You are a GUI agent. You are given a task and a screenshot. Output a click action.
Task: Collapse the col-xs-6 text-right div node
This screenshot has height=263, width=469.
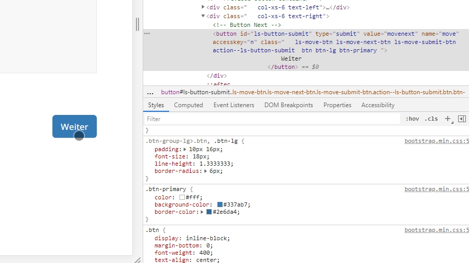tap(203, 16)
